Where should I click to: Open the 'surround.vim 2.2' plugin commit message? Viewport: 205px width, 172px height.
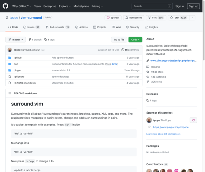point(61,70)
